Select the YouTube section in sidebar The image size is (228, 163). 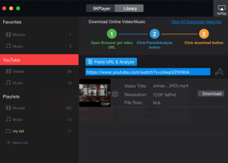pos(39,60)
